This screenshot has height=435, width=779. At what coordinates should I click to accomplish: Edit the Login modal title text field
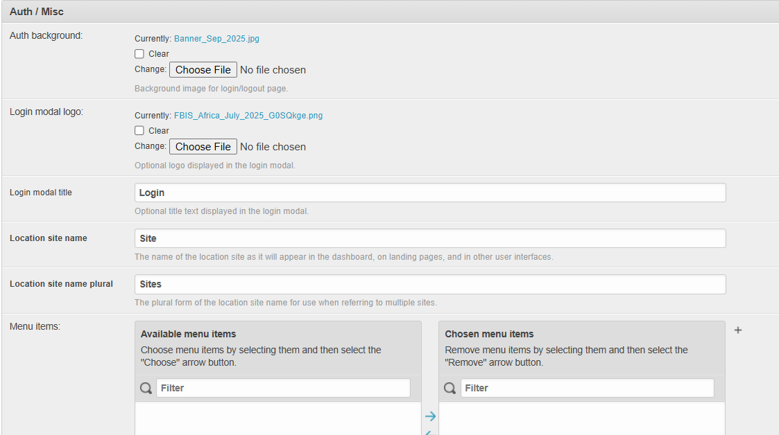[430, 193]
